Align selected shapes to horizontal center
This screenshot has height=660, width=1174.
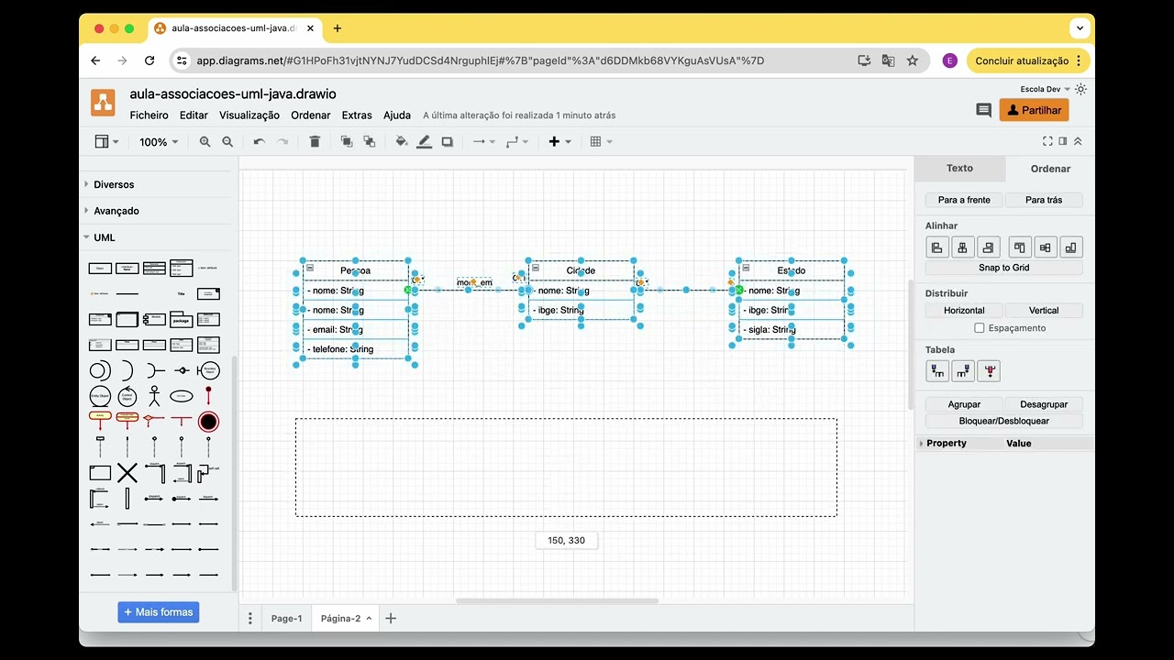point(962,247)
